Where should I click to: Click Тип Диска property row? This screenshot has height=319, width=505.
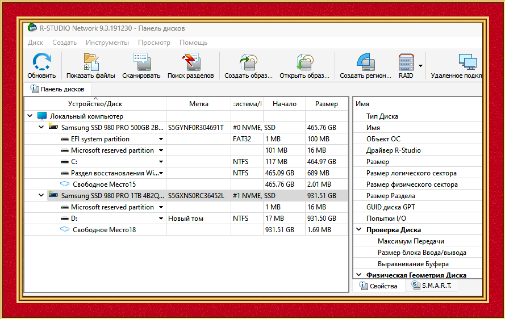tap(418, 116)
